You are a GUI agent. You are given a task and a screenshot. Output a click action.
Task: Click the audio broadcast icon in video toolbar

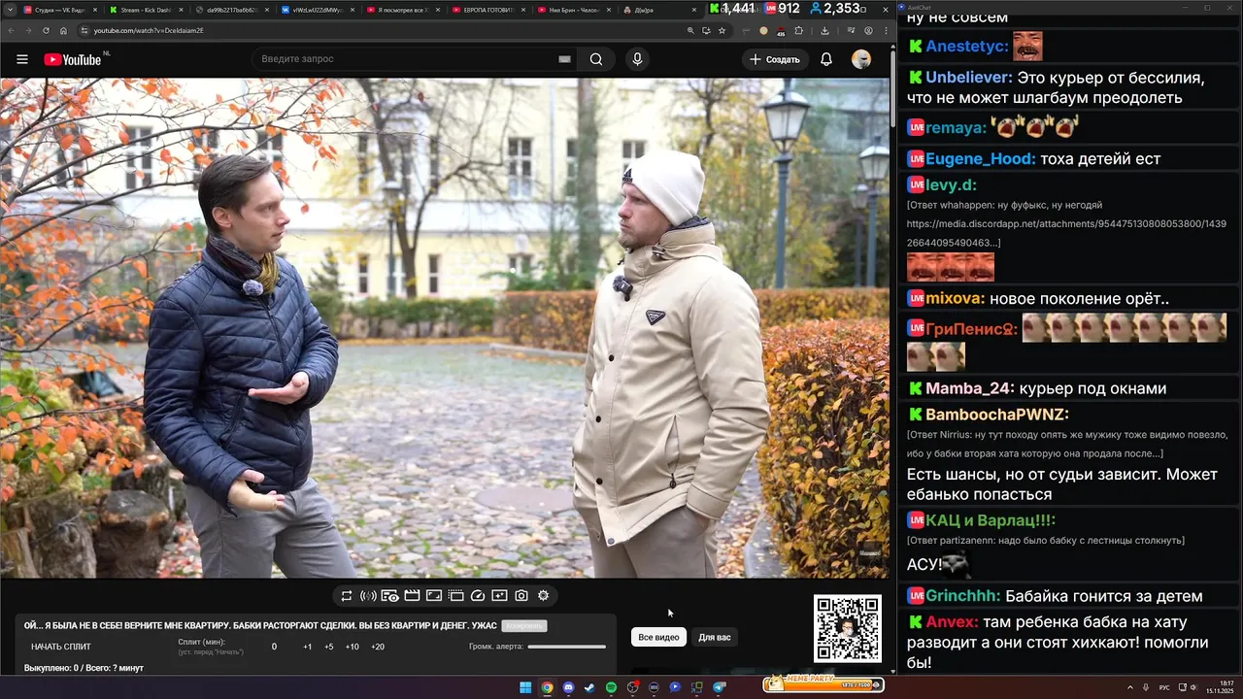click(368, 596)
